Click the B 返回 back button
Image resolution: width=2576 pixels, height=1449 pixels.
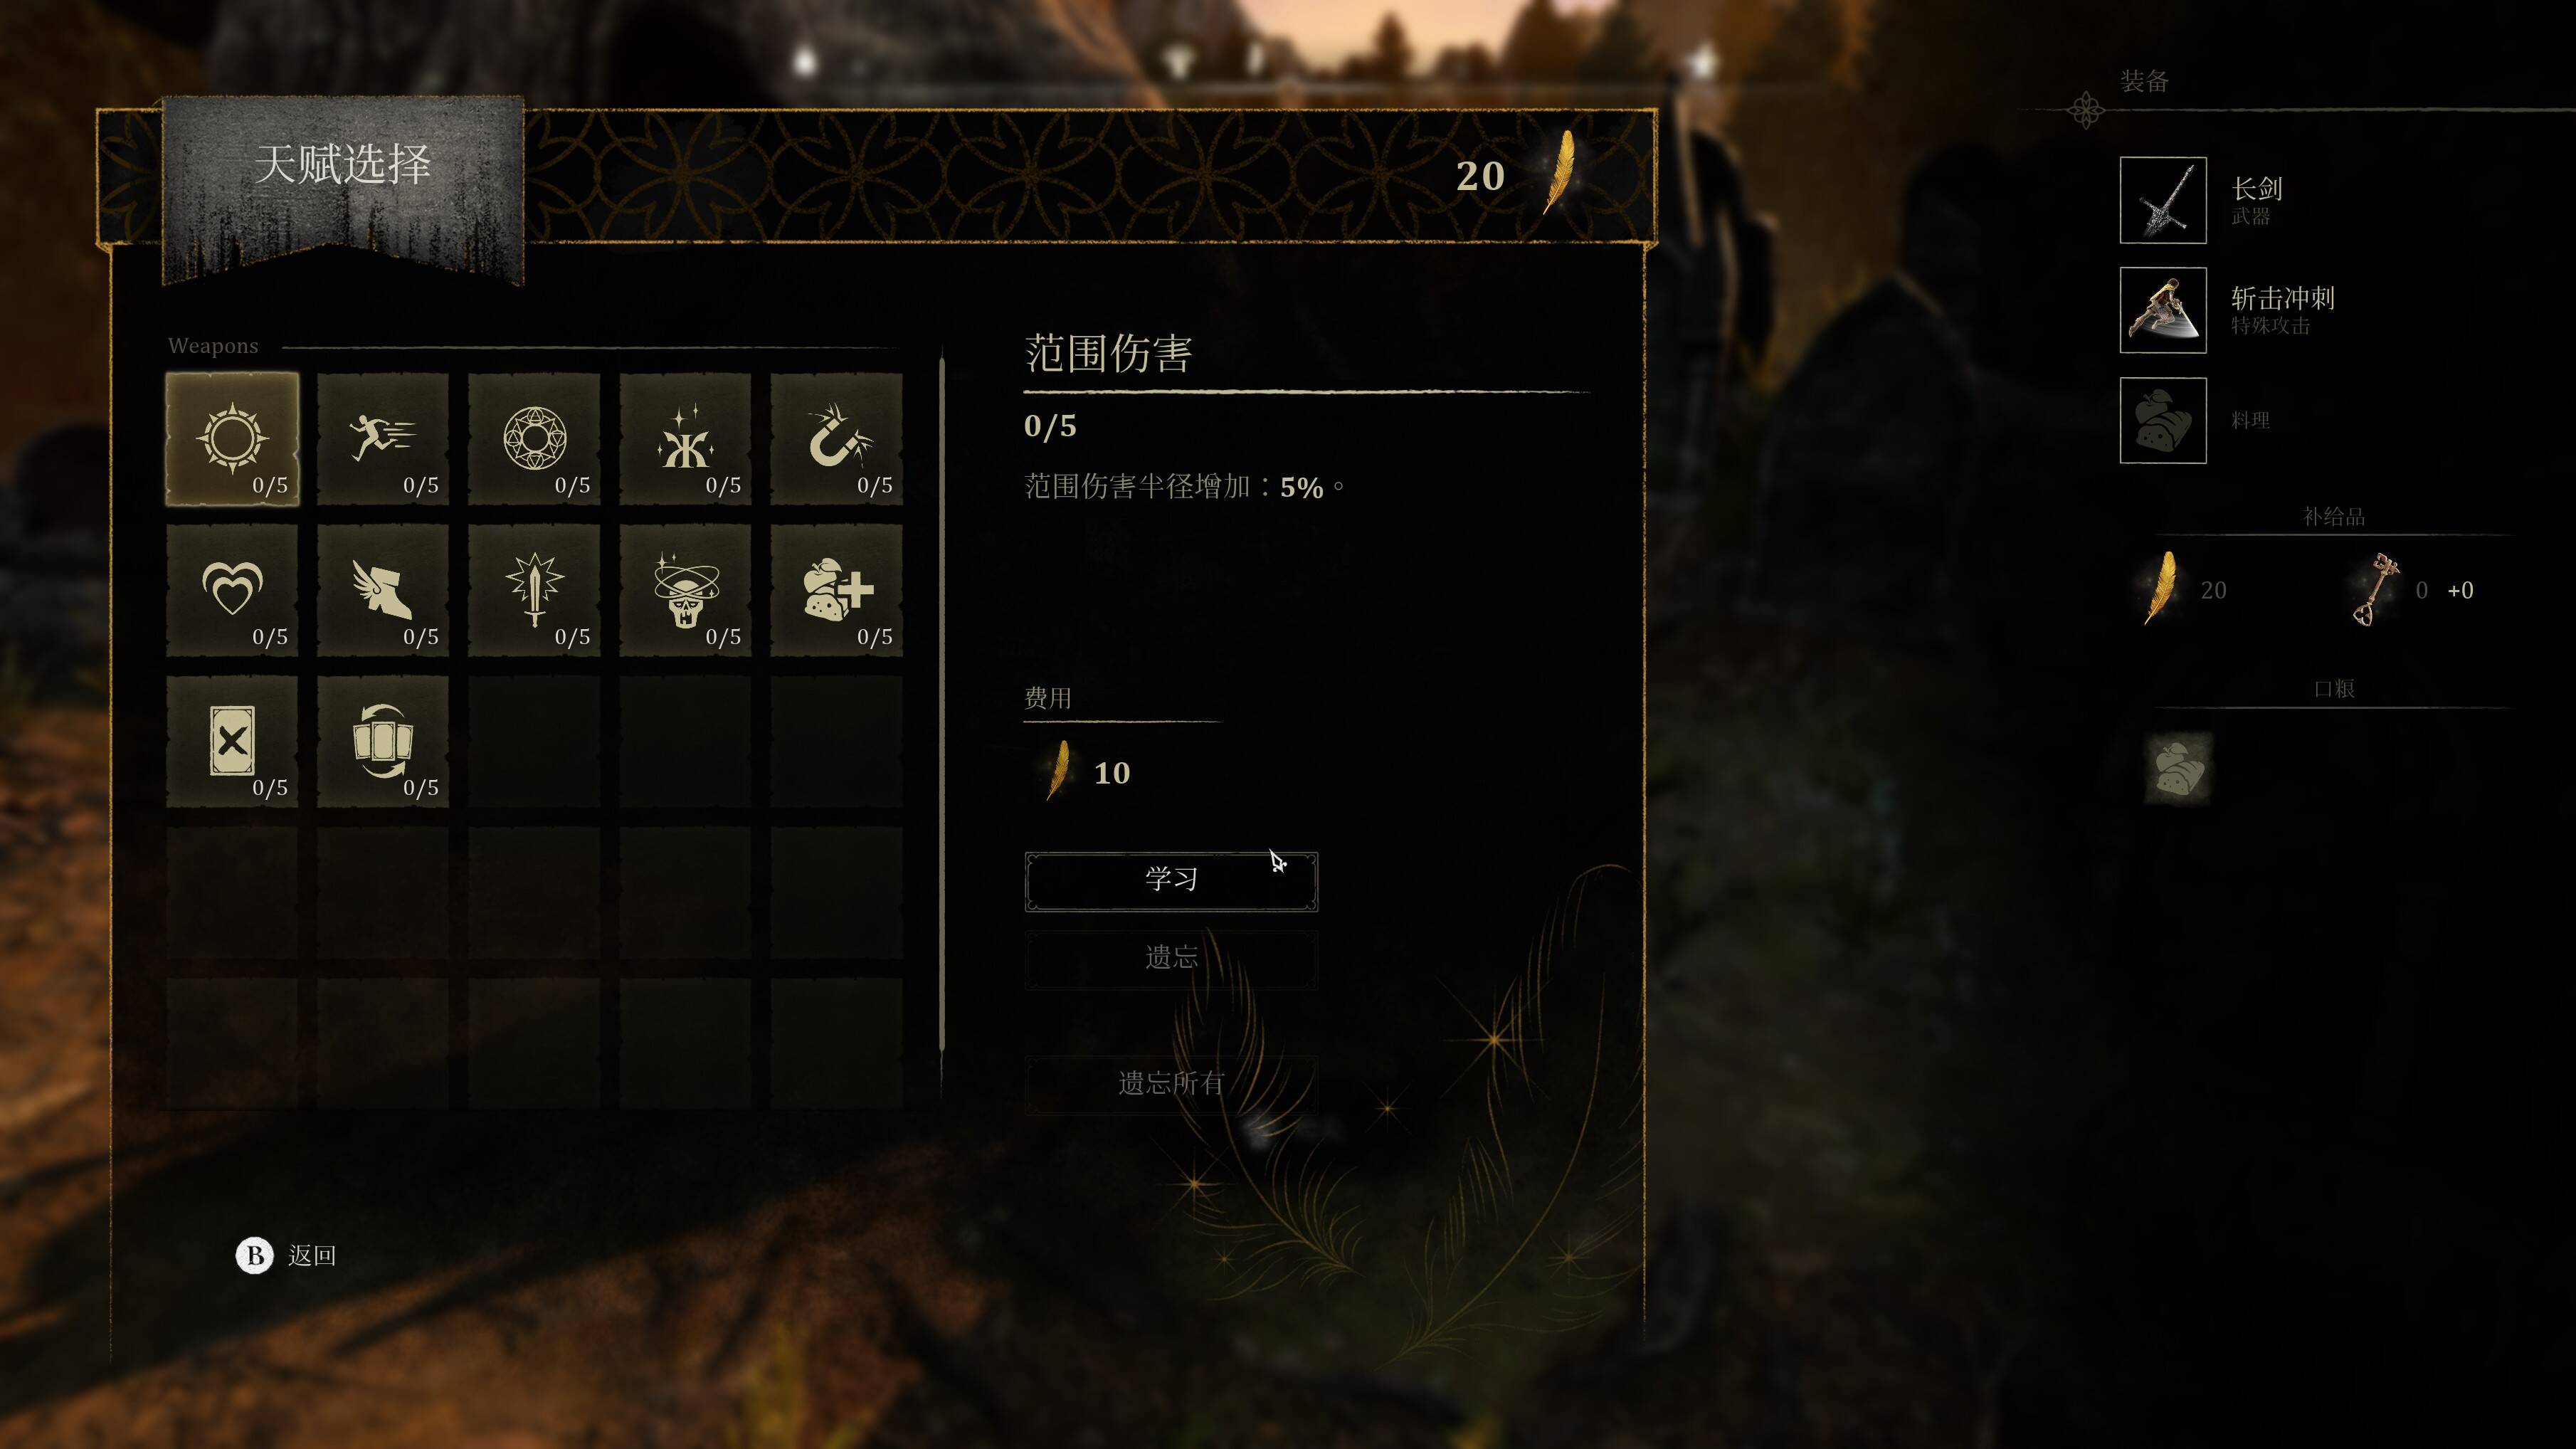(x=286, y=1255)
